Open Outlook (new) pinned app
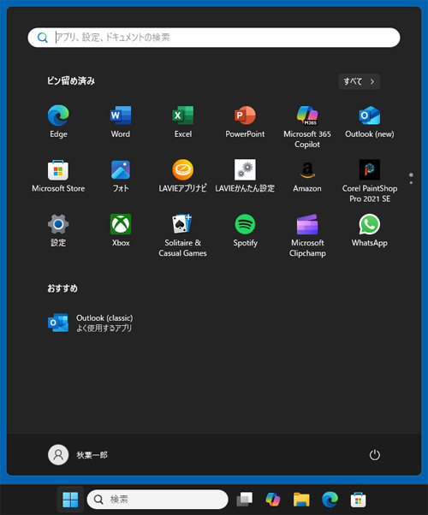 370,121
